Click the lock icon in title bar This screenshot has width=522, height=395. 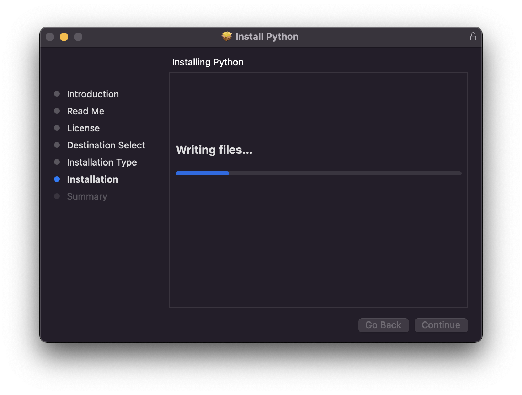click(473, 37)
